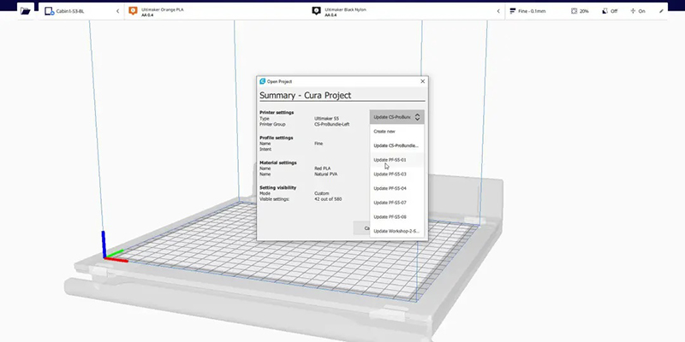Click the Cancel button in dialog
This screenshot has width=685, height=342.
pos(366,227)
